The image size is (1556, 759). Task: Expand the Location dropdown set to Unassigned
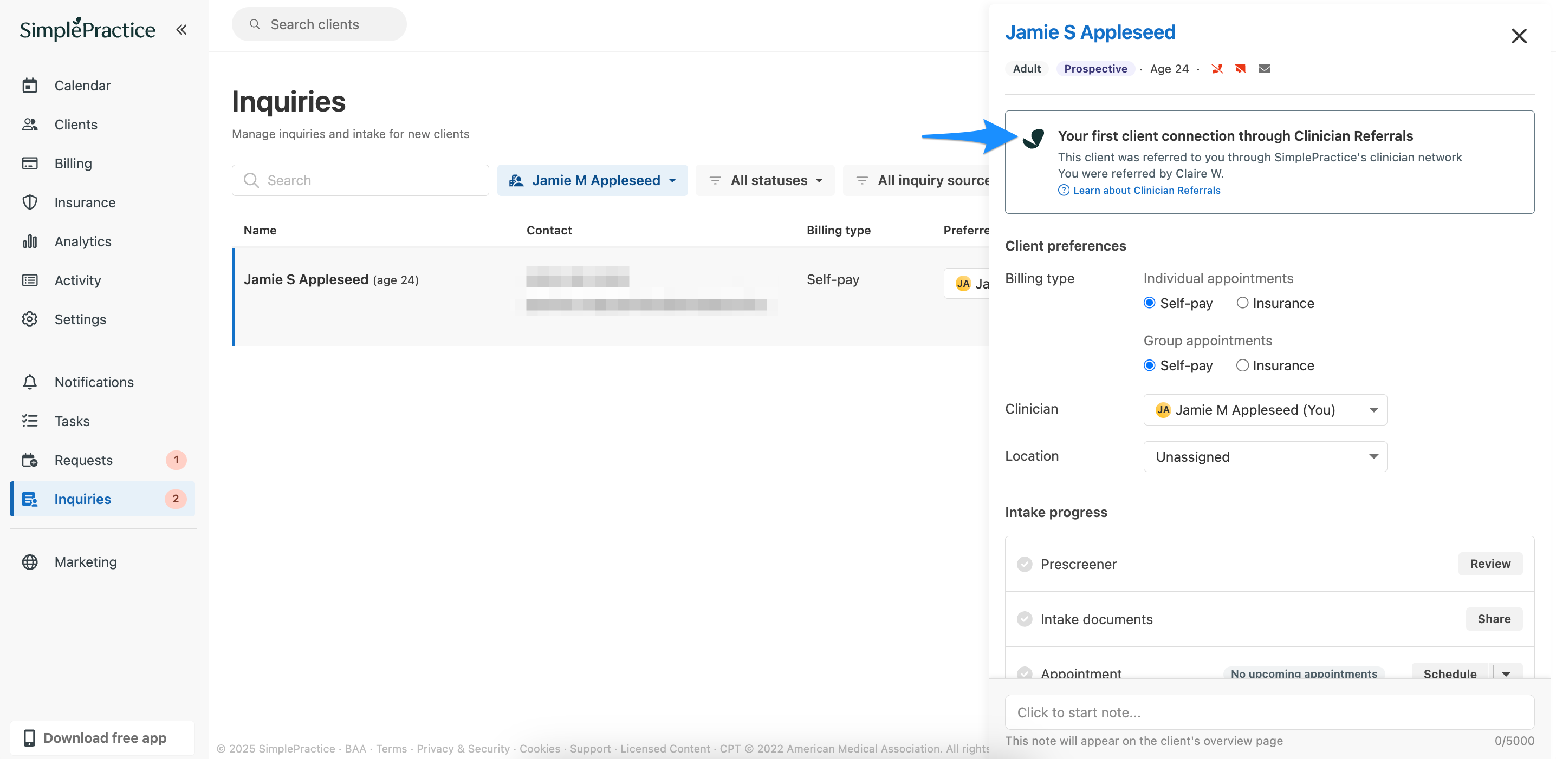pos(1265,457)
